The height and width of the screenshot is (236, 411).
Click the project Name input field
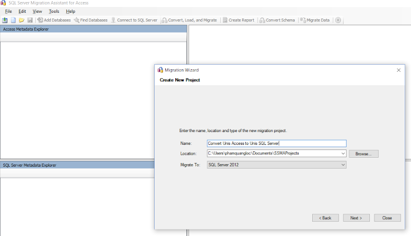pos(277,144)
